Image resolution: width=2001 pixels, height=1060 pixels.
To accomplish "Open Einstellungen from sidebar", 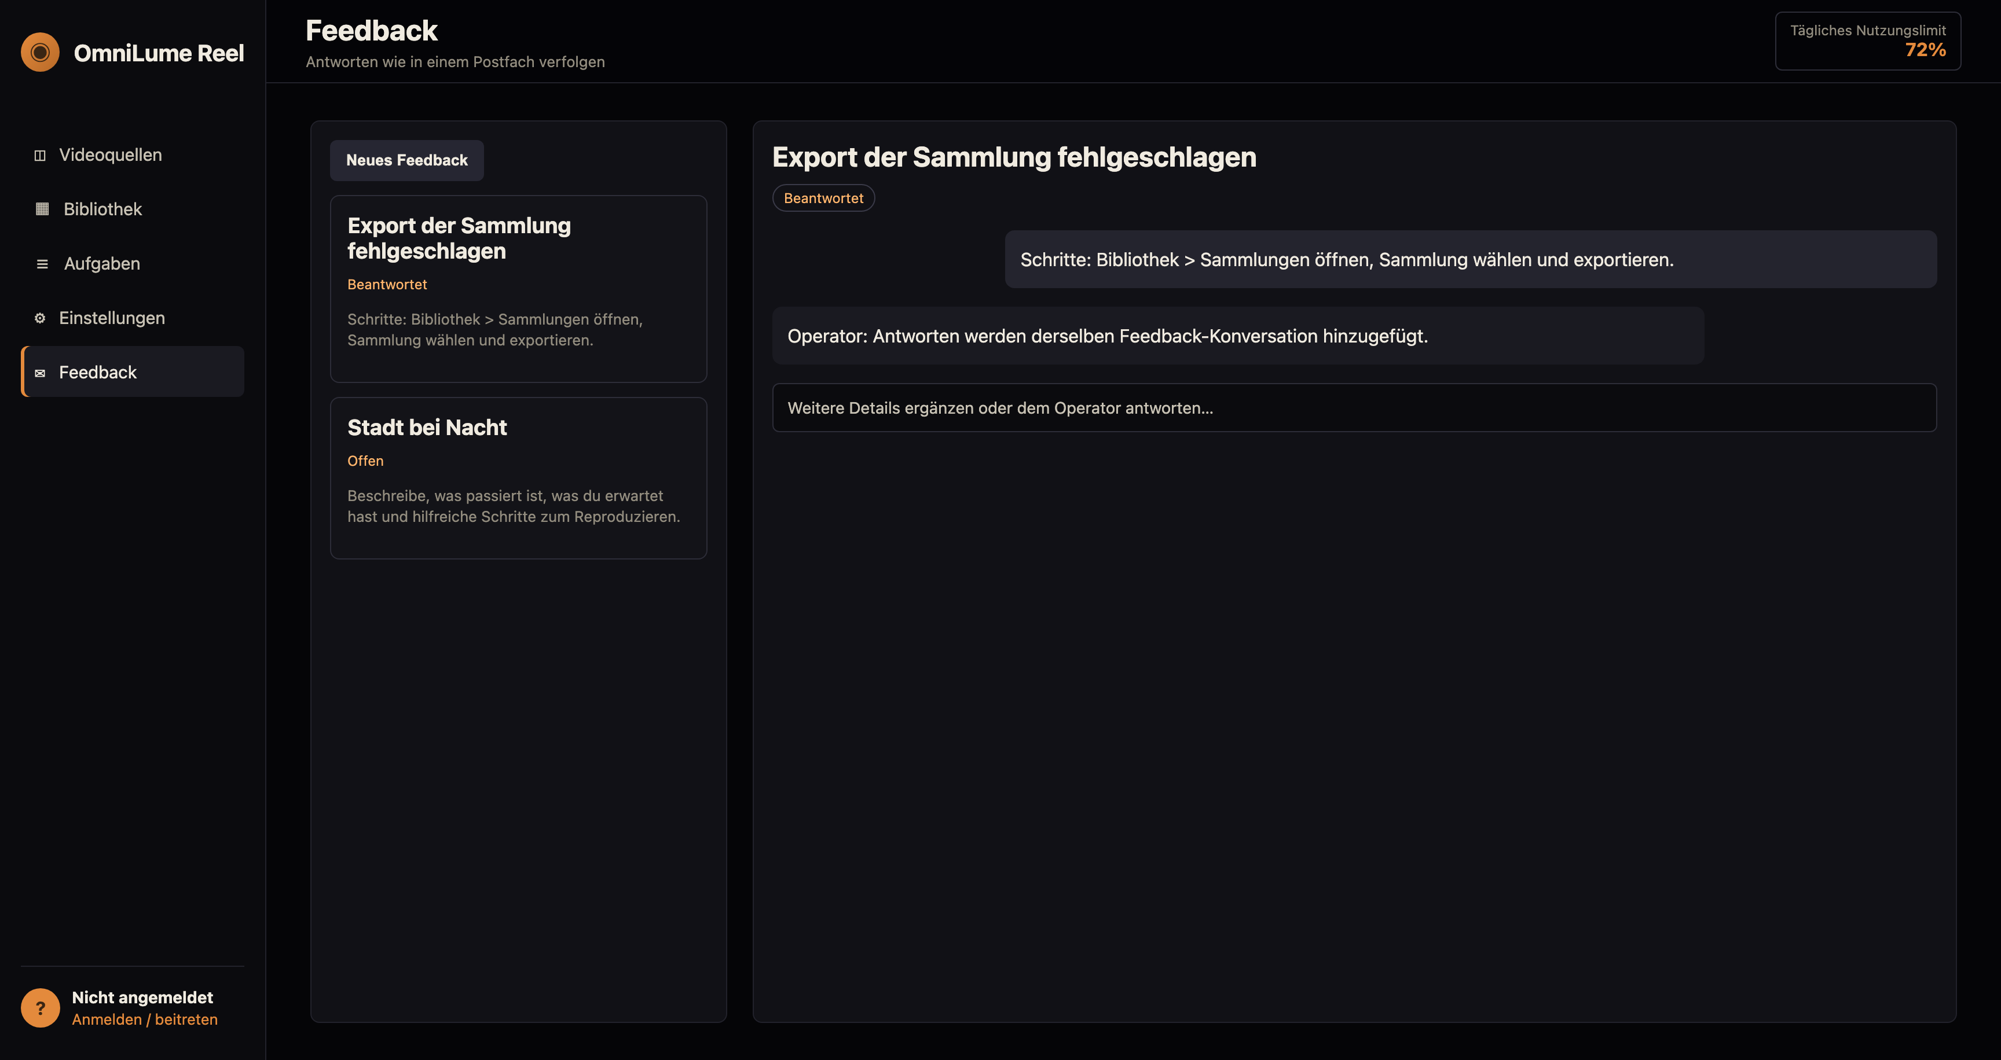I will 133,318.
